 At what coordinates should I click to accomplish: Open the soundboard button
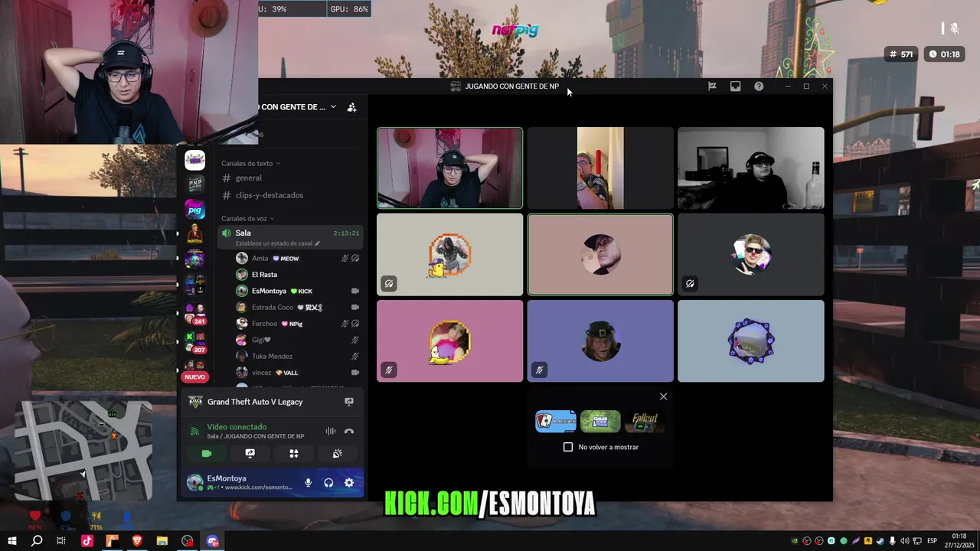point(337,454)
